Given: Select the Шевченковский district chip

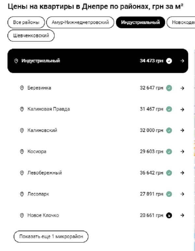Looking at the screenshot, I should [31, 36].
